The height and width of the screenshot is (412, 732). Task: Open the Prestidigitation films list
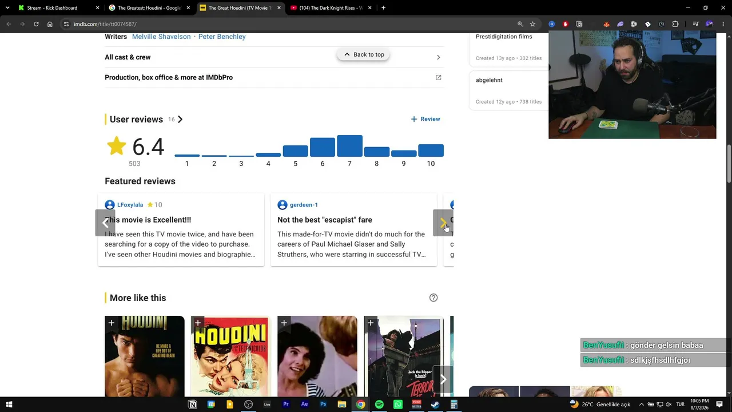coord(504,37)
